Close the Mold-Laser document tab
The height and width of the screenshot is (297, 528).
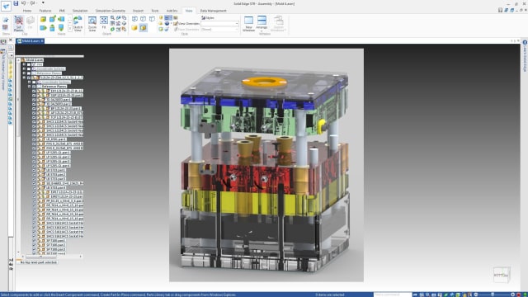42,41
